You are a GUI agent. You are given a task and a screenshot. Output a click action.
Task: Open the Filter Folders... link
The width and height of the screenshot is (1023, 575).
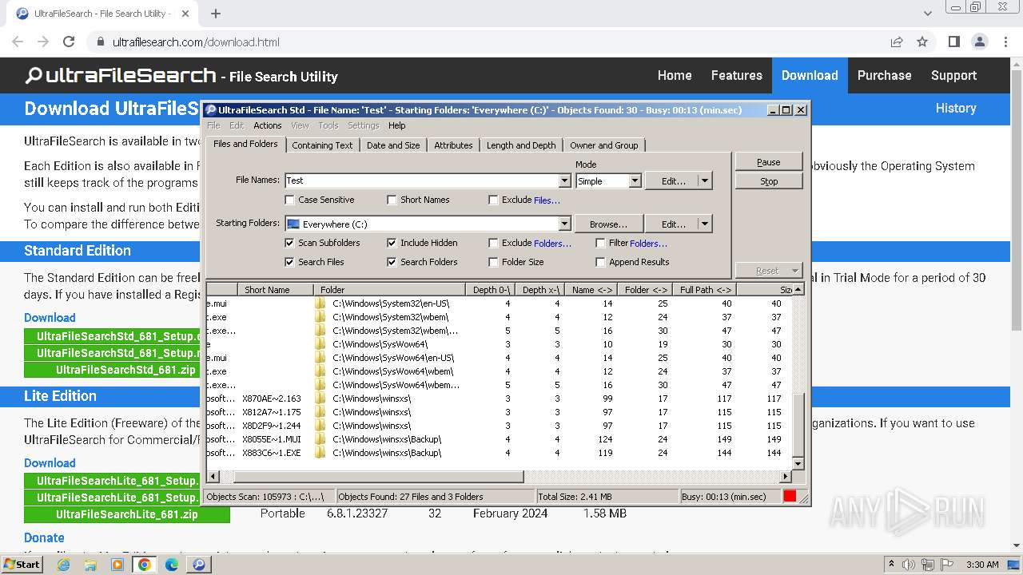[648, 244]
